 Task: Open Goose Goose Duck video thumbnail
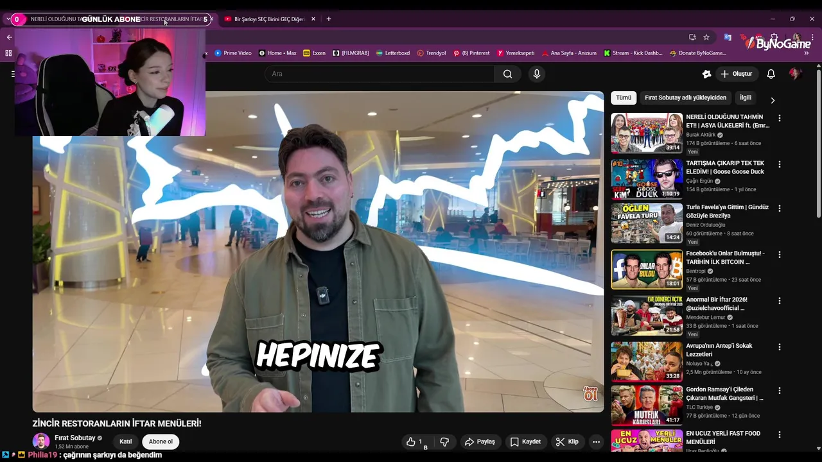pos(647,179)
